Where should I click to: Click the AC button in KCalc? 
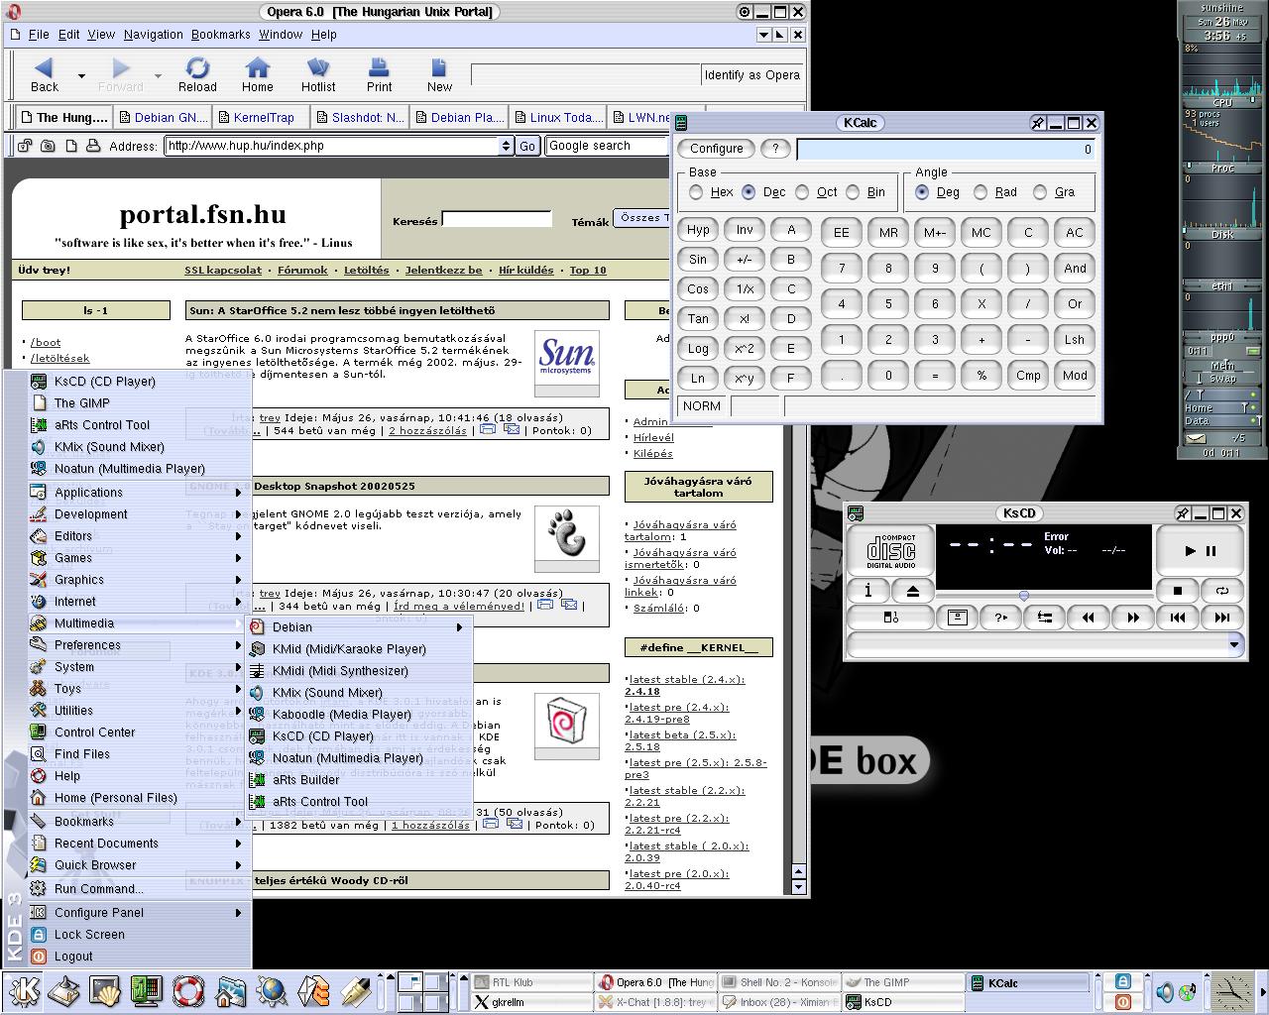click(x=1075, y=233)
